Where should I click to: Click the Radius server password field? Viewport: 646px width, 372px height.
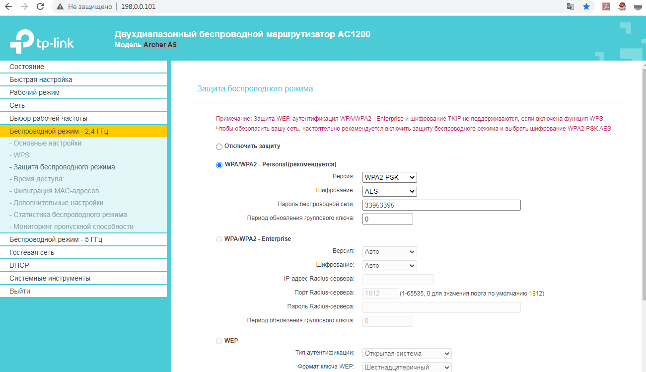point(441,307)
